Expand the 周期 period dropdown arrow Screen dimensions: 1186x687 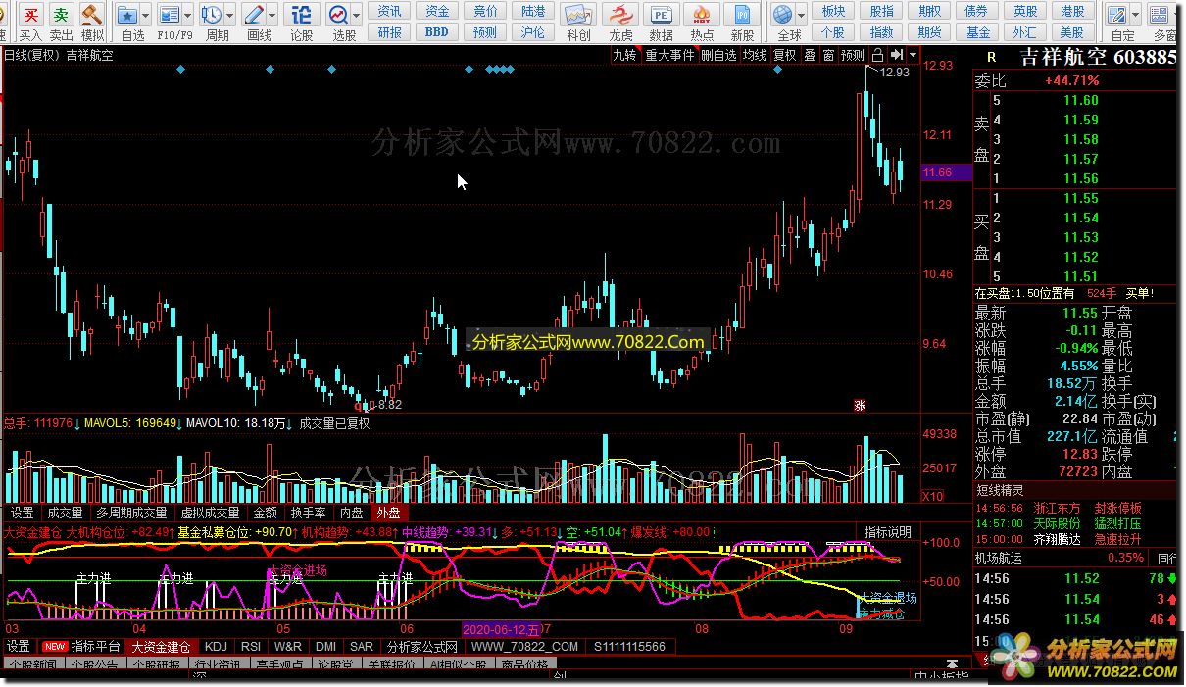(229, 16)
